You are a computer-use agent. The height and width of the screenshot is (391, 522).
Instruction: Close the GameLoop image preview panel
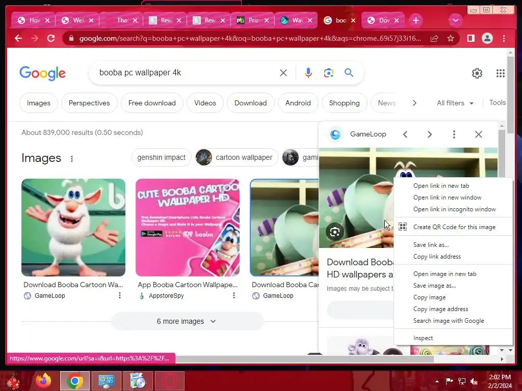point(478,134)
